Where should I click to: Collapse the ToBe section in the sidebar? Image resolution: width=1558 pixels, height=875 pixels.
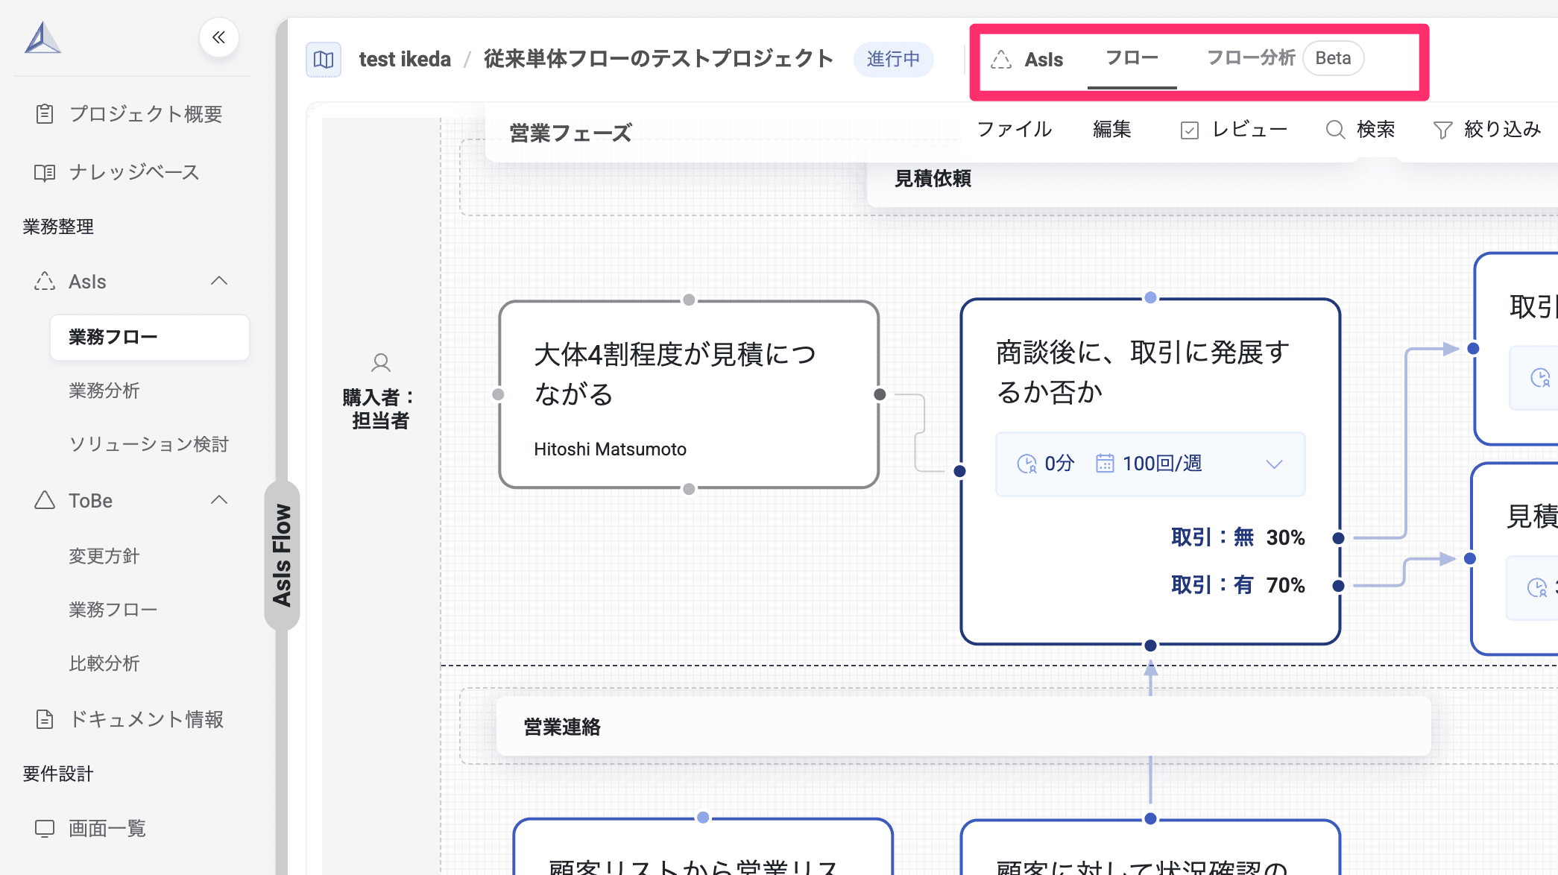(x=220, y=500)
